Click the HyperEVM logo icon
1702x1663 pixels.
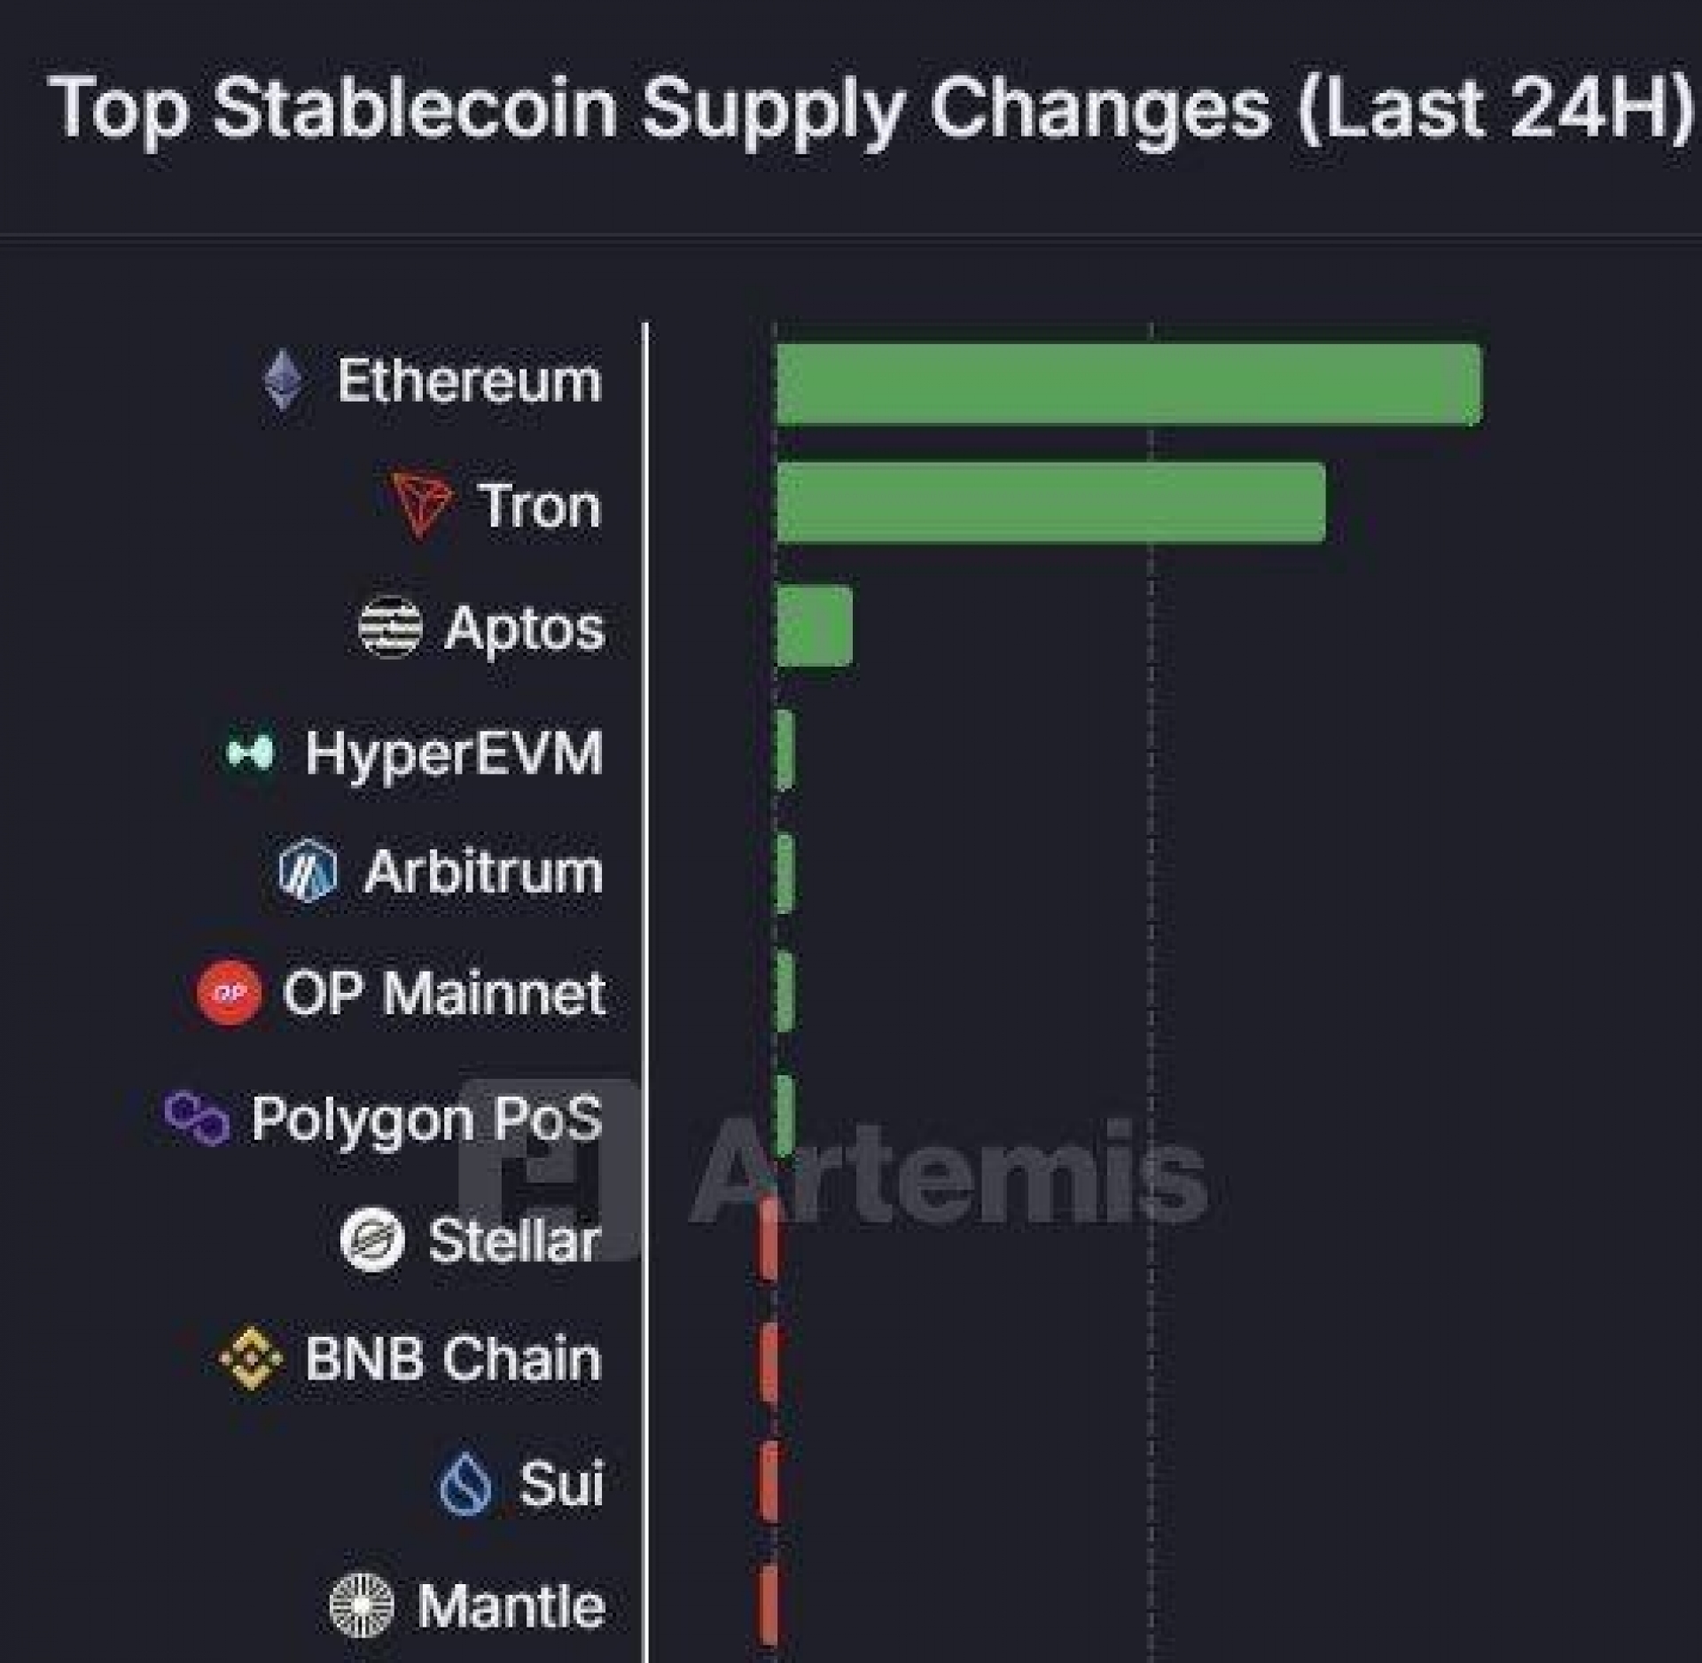click(x=252, y=753)
